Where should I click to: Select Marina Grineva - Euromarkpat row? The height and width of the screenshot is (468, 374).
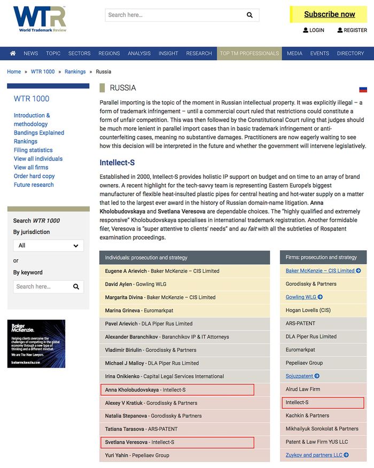click(185, 311)
